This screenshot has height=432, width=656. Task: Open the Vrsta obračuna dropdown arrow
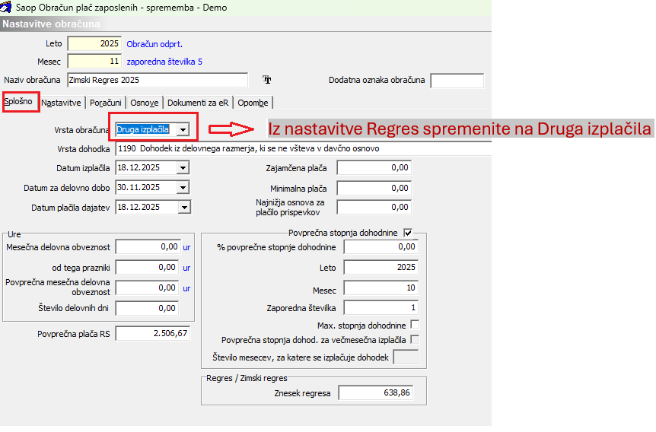pyautogui.click(x=183, y=129)
